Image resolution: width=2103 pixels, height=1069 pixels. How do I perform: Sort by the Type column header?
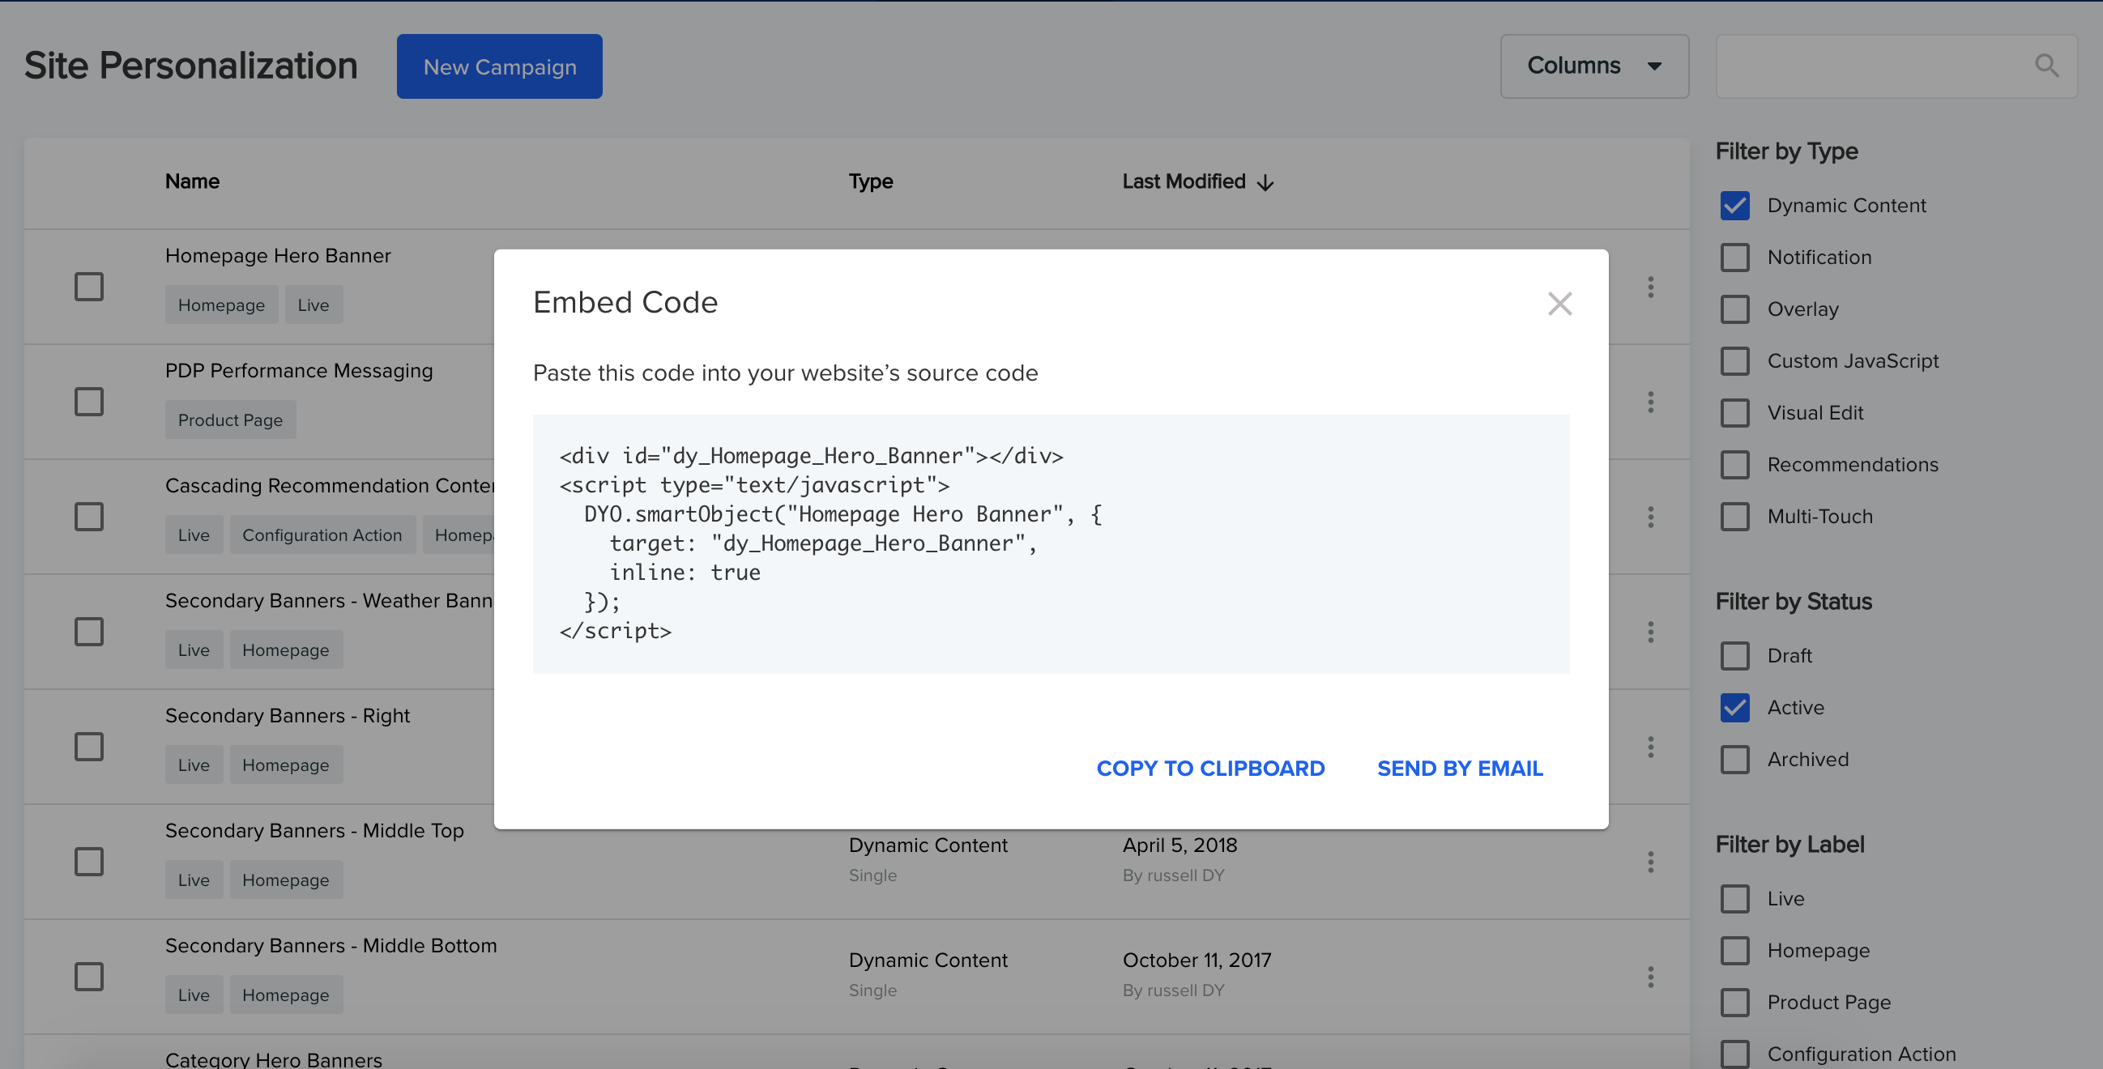click(x=870, y=181)
